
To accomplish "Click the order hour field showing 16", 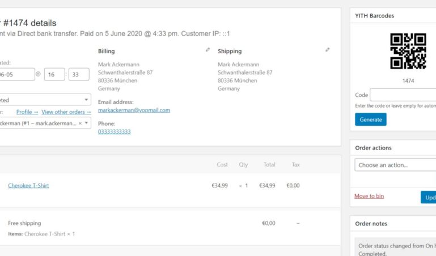I will point(54,74).
